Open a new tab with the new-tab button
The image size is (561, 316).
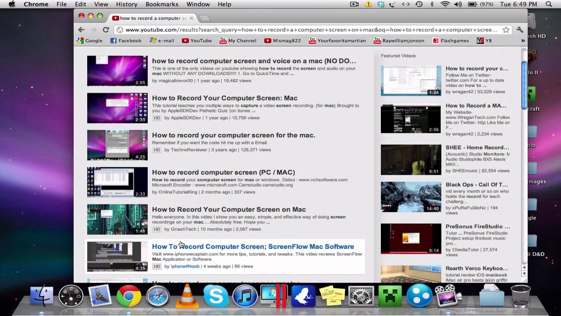(x=205, y=18)
